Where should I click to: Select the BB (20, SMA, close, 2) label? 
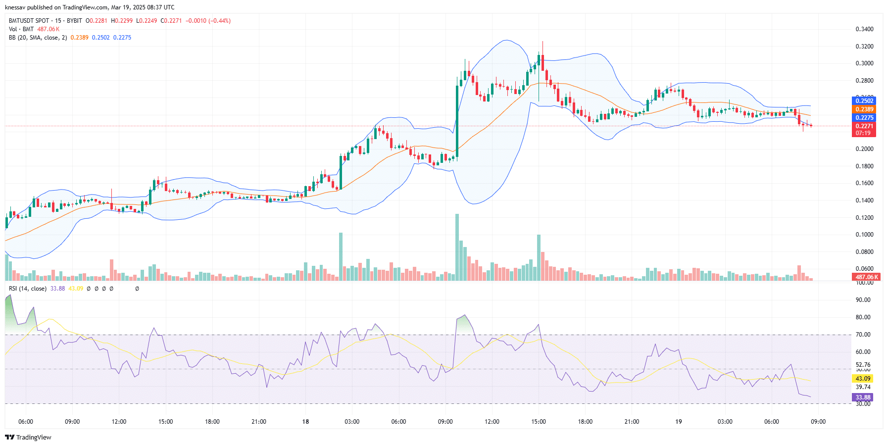click(x=38, y=38)
